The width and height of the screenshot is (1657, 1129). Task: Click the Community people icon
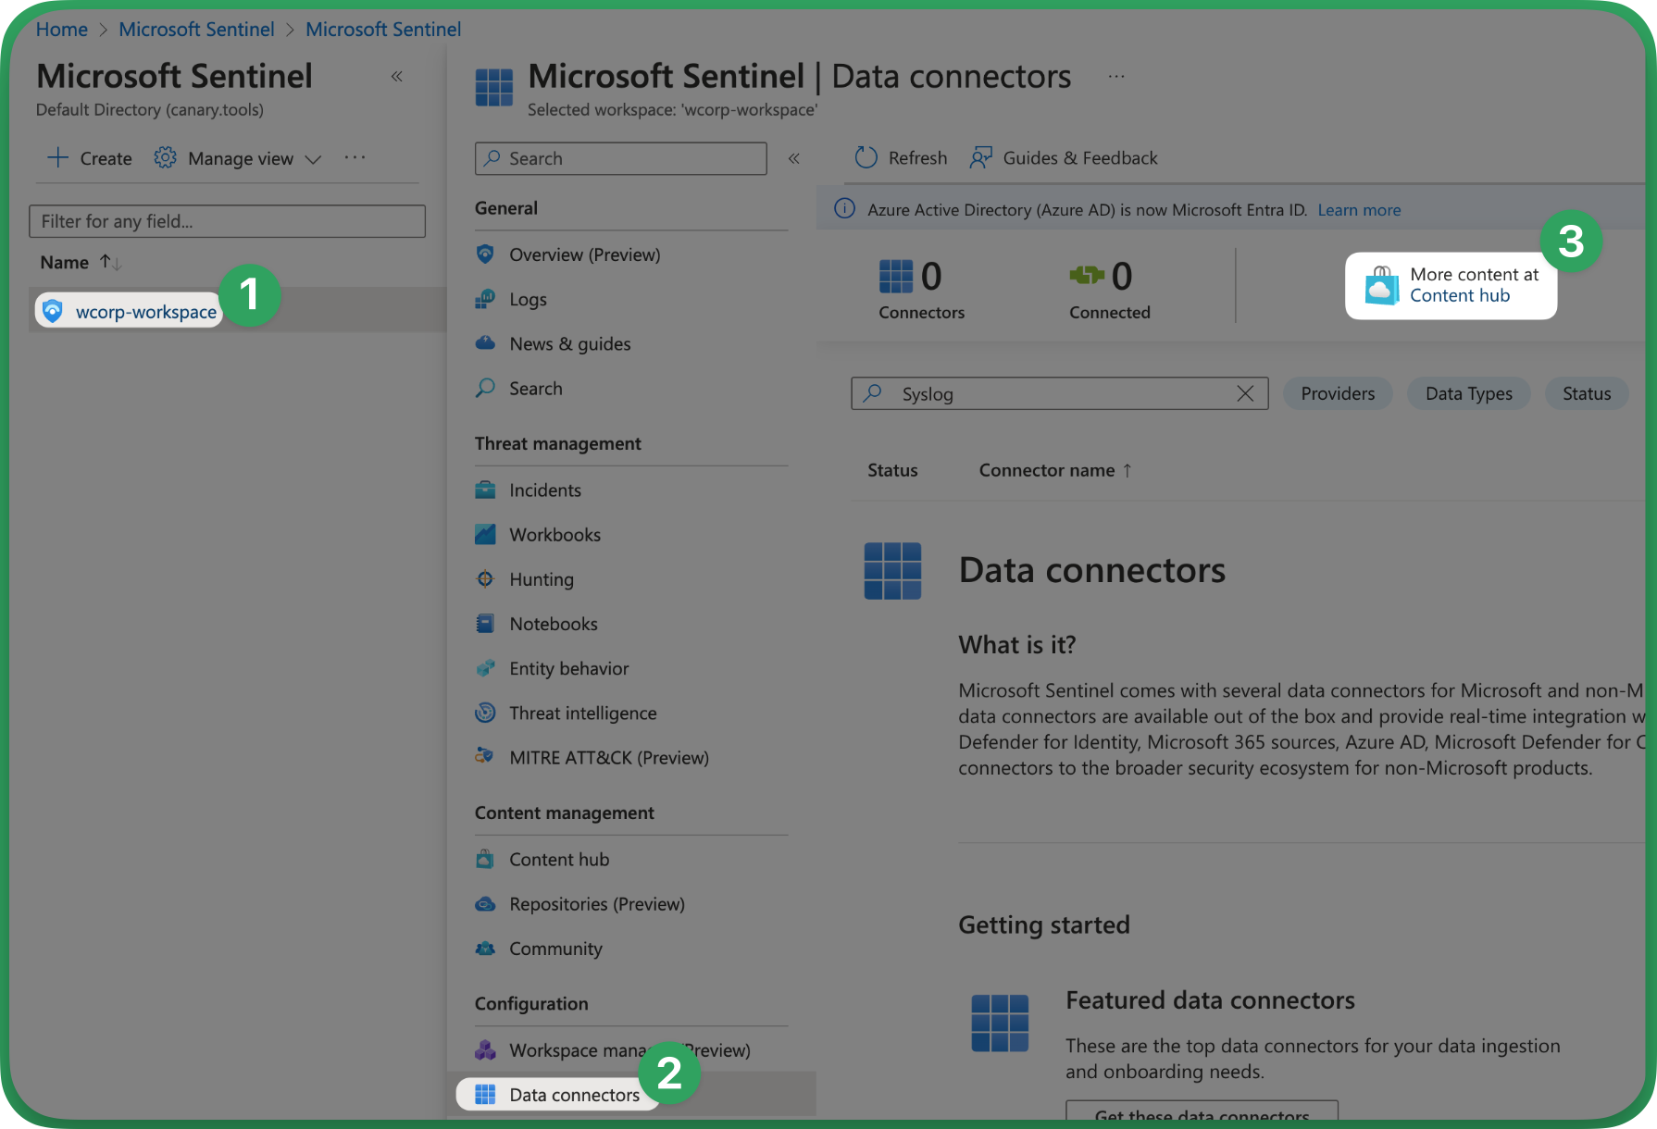pos(485,949)
